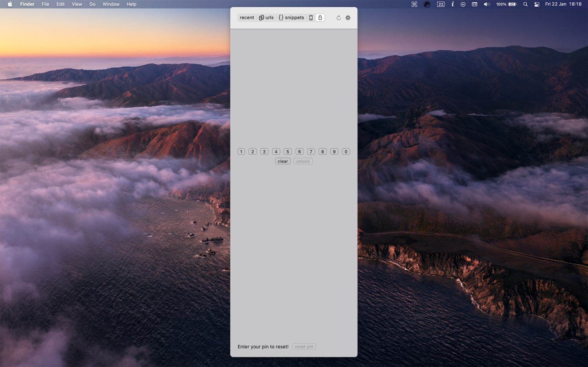Screen dimensions: 588x367
Task: Open the Help menu
Action: (131, 4)
